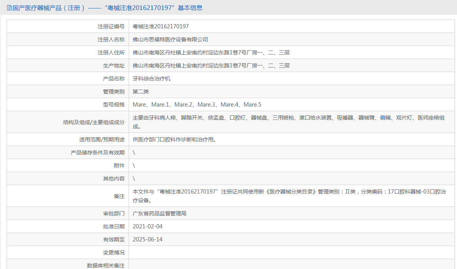This screenshot has width=457, height=269.
Task: Click the product name 牙科综合治疗机
Action: pos(151,79)
